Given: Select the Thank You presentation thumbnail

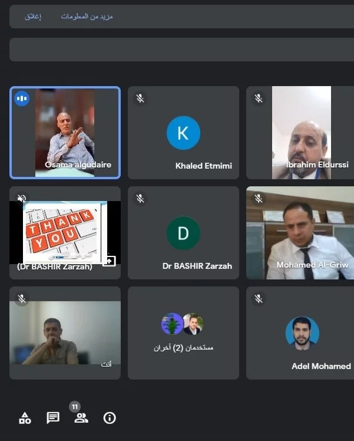Looking at the screenshot, I should [65, 232].
